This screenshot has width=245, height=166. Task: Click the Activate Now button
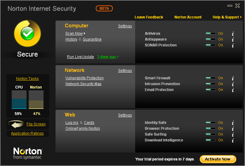click(x=218, y=159)
